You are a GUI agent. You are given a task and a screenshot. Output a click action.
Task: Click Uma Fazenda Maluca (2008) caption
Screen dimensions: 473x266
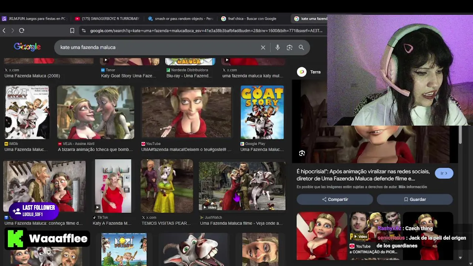(32, 76)
